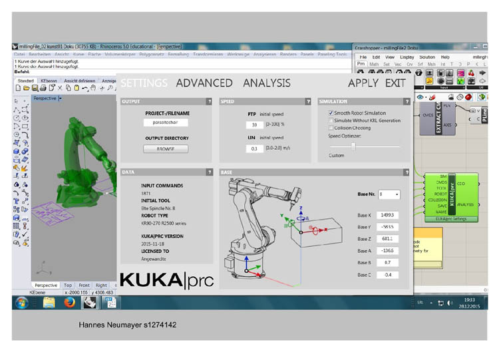The width and height of the screenshot is (499, 352).
Task: Open the KEbenen toolbar tab in Rhino
Action: point(49,81)
